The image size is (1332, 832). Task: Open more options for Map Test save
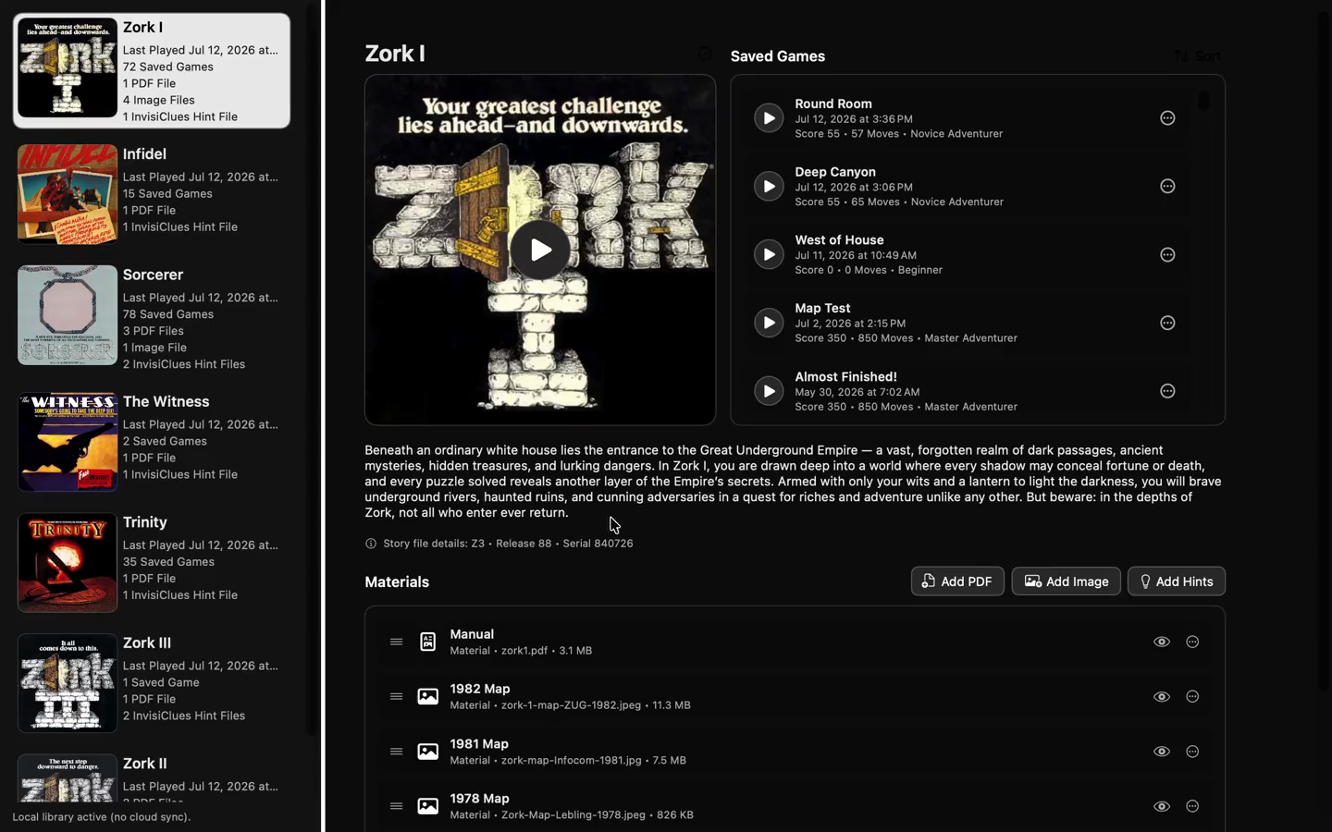click(x=1167, y=323)
